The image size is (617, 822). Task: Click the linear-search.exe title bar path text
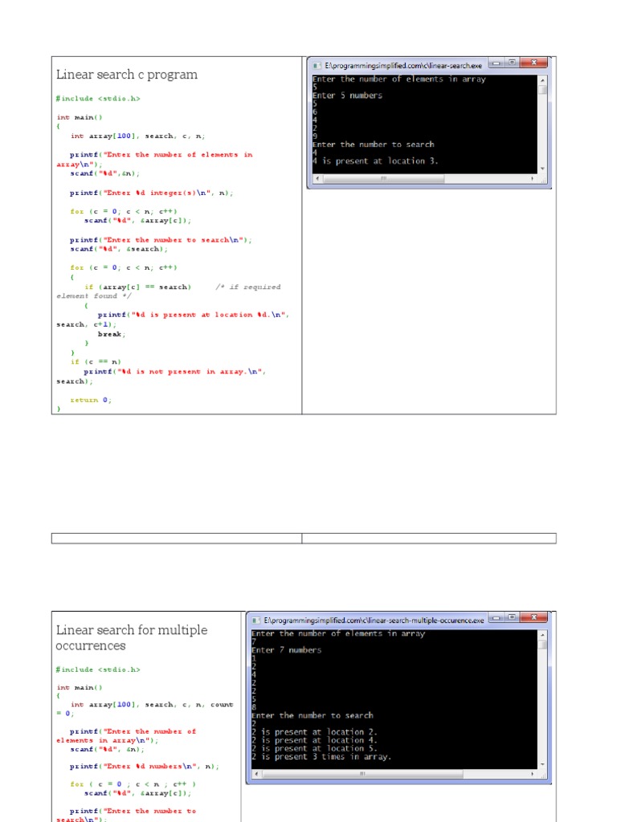tap(403, 66)
